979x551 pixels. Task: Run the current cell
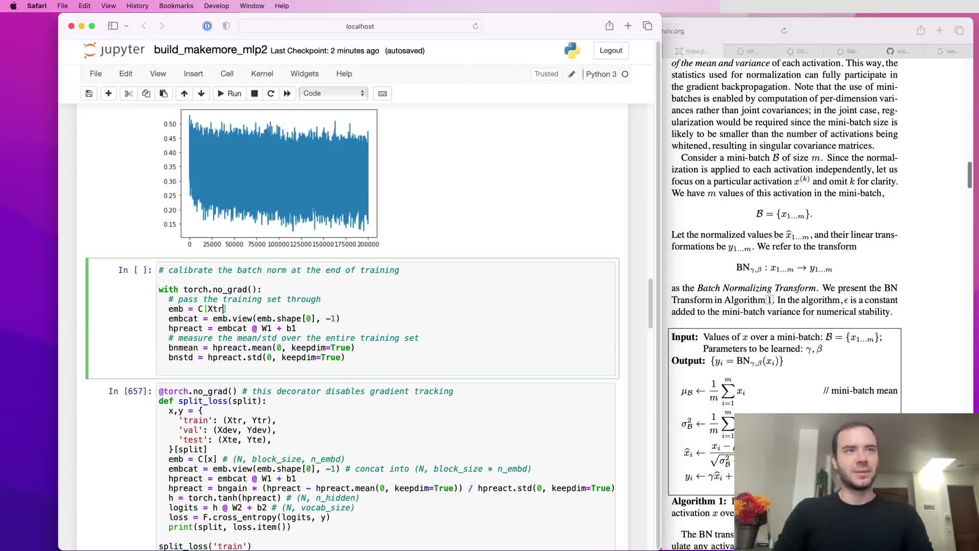tap(229, 93)
